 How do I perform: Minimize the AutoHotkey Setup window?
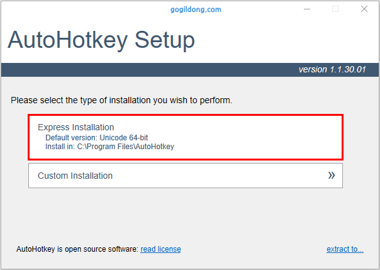point(307,9)
